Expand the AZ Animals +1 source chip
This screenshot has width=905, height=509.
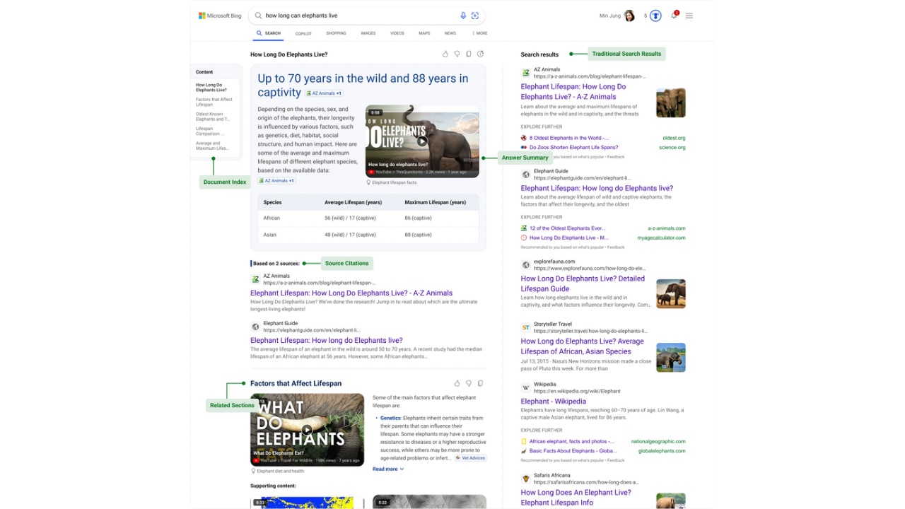(323, 93)
